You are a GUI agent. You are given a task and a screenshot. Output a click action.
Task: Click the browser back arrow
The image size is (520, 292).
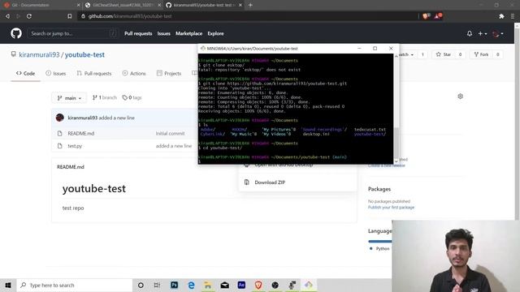tap(7, 16)
